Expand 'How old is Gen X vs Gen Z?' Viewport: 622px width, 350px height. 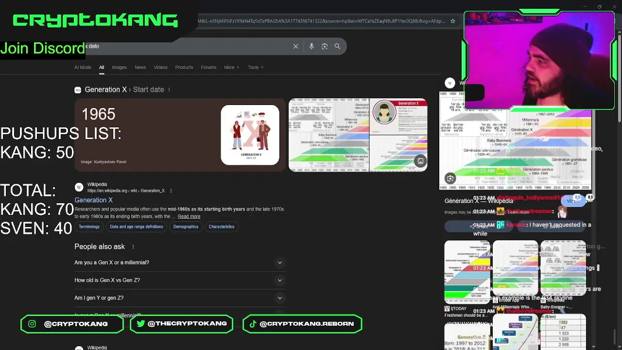click(179, 280)
